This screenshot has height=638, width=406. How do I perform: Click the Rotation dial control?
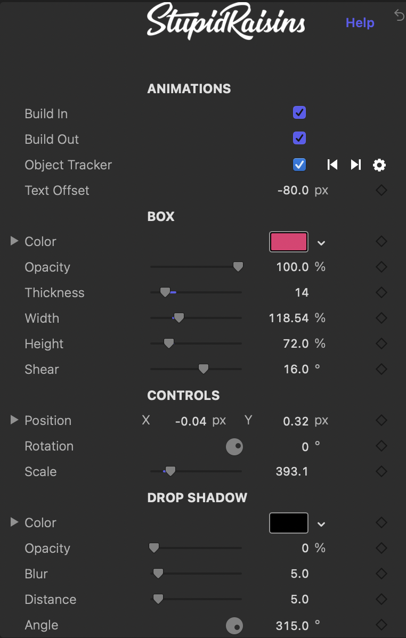click(234, 446)
